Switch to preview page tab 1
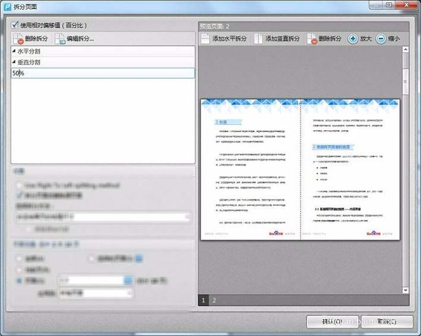This screenshot has height=336, width=421. click(203, 300)
